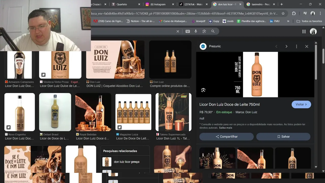325x183 pixels.
Task: Open the Novo Engenho image result
Action: click(x=20, y=112)
